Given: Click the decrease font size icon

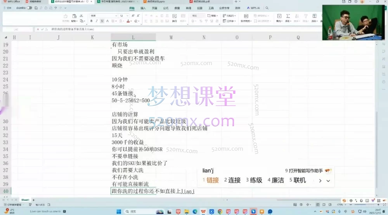Looking at the screenshot, I should tap(139, 15).
